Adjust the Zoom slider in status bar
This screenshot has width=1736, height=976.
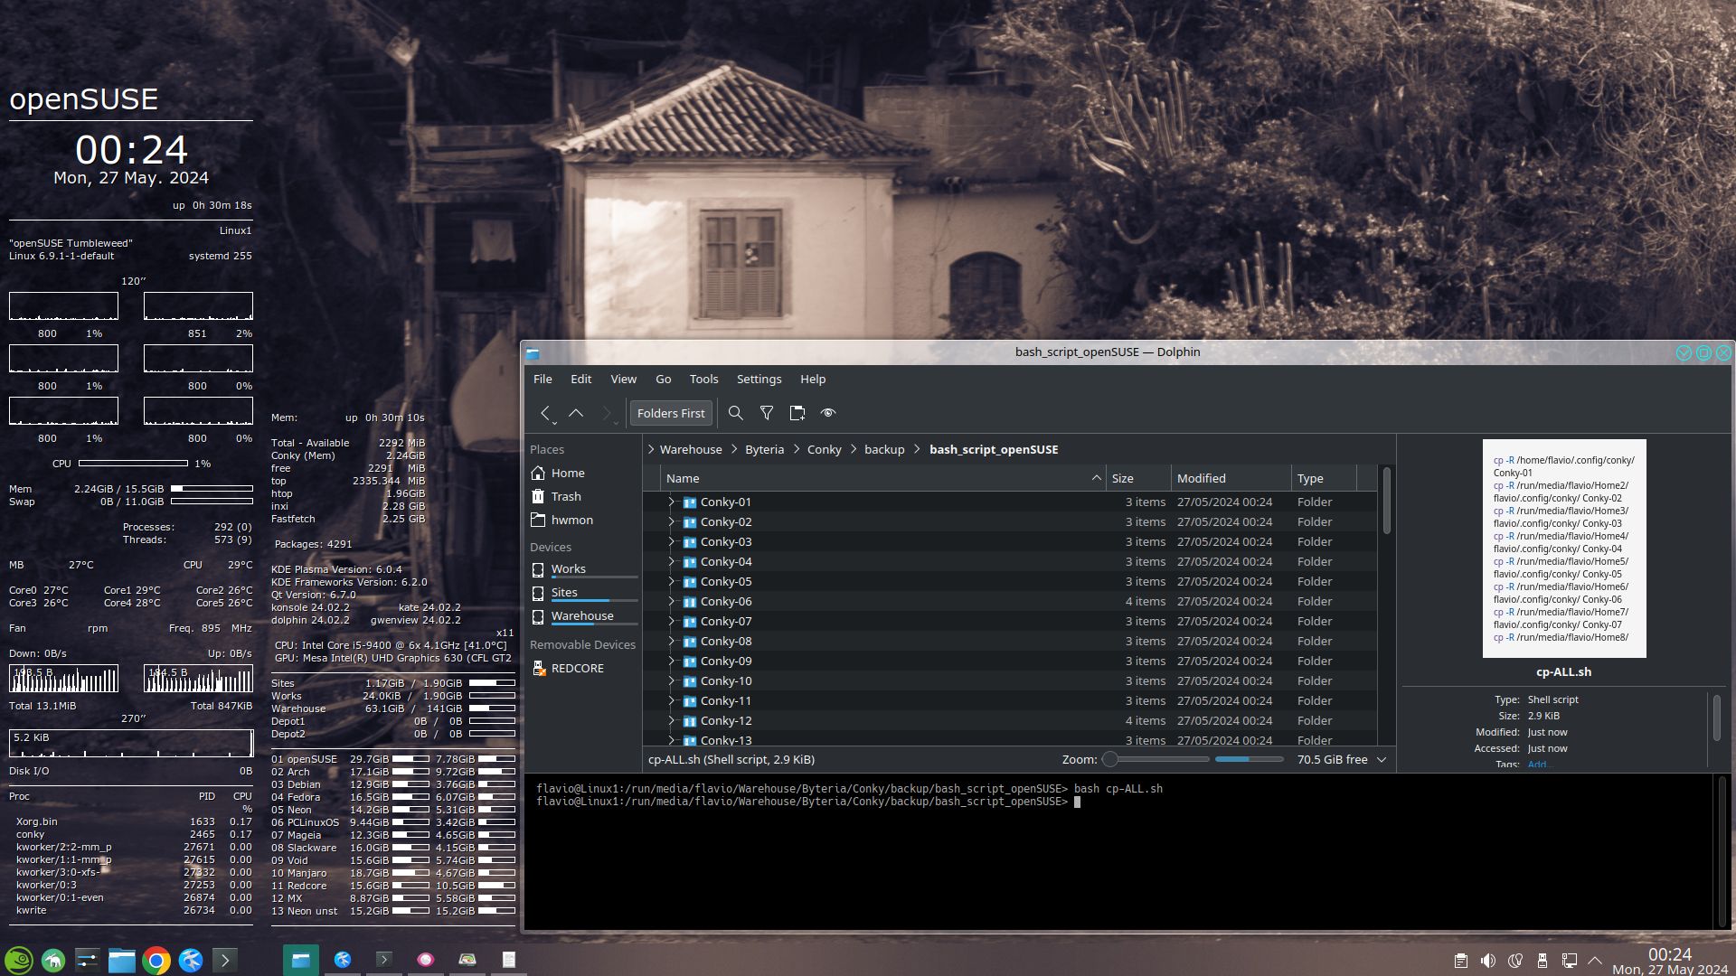coord(1156,759)
